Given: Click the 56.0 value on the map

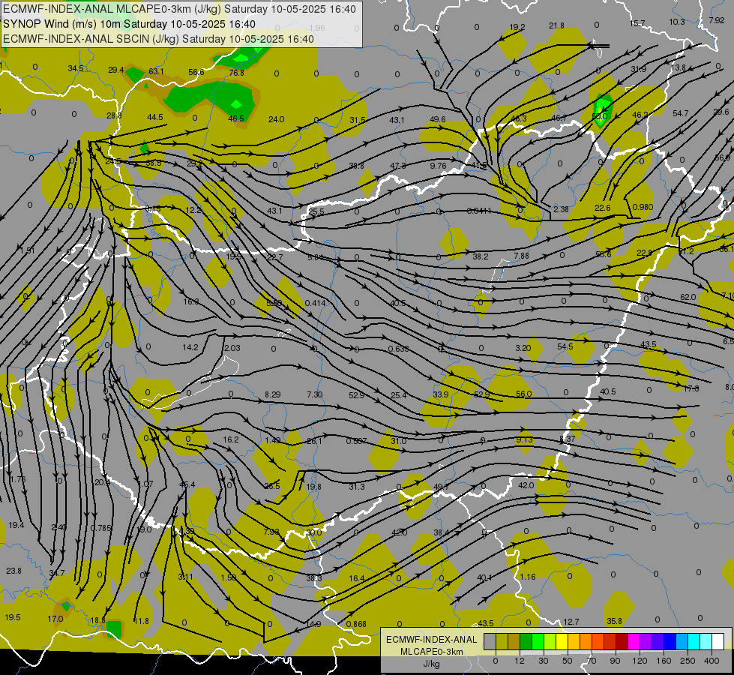Looking at the screenshot, I should (x=524, y=394).
